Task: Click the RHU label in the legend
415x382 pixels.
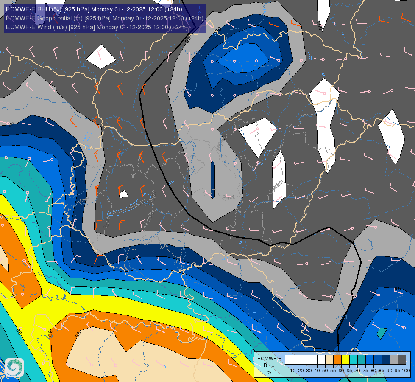Action: coord(269,365)
